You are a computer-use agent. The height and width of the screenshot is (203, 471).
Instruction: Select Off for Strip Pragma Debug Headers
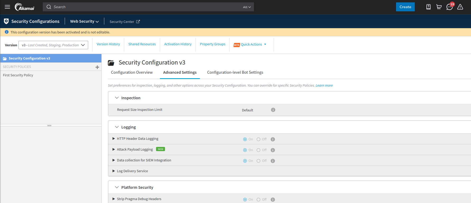[258, 200]
